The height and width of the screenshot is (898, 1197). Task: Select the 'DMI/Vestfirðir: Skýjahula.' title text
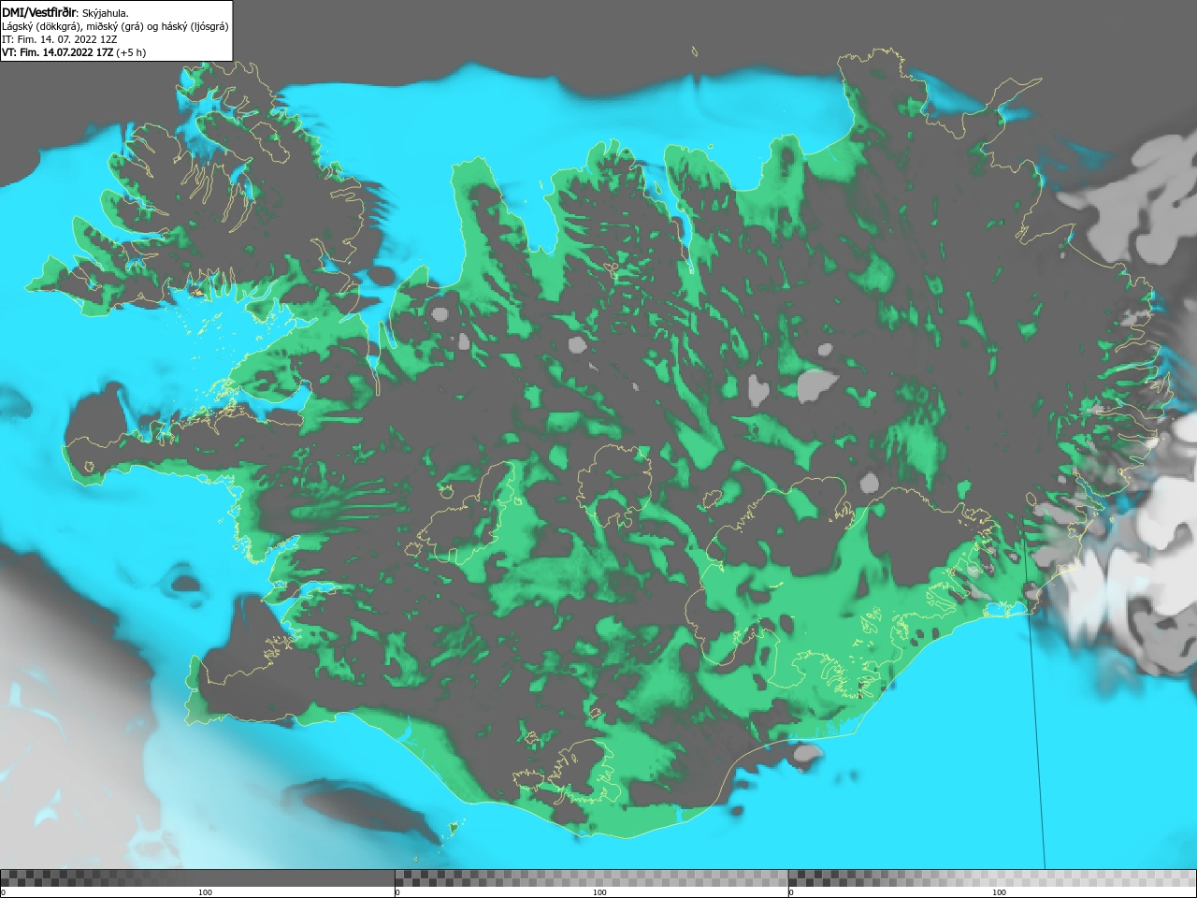tap(65, 13)
